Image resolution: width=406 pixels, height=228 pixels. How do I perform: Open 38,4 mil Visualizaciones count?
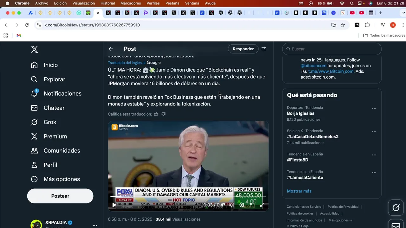pyautogui.click(x=178, y=219)
